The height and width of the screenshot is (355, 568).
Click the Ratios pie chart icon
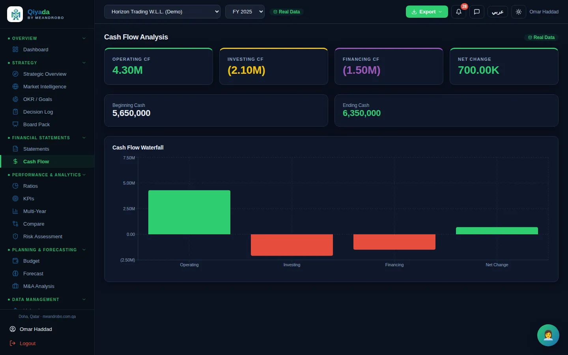click(15, 186)
